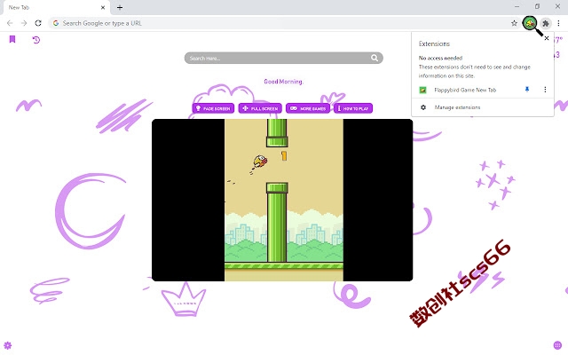568x355 pixels.
Task: Select Flappybird Game New Tab entry
Action: 465,90
